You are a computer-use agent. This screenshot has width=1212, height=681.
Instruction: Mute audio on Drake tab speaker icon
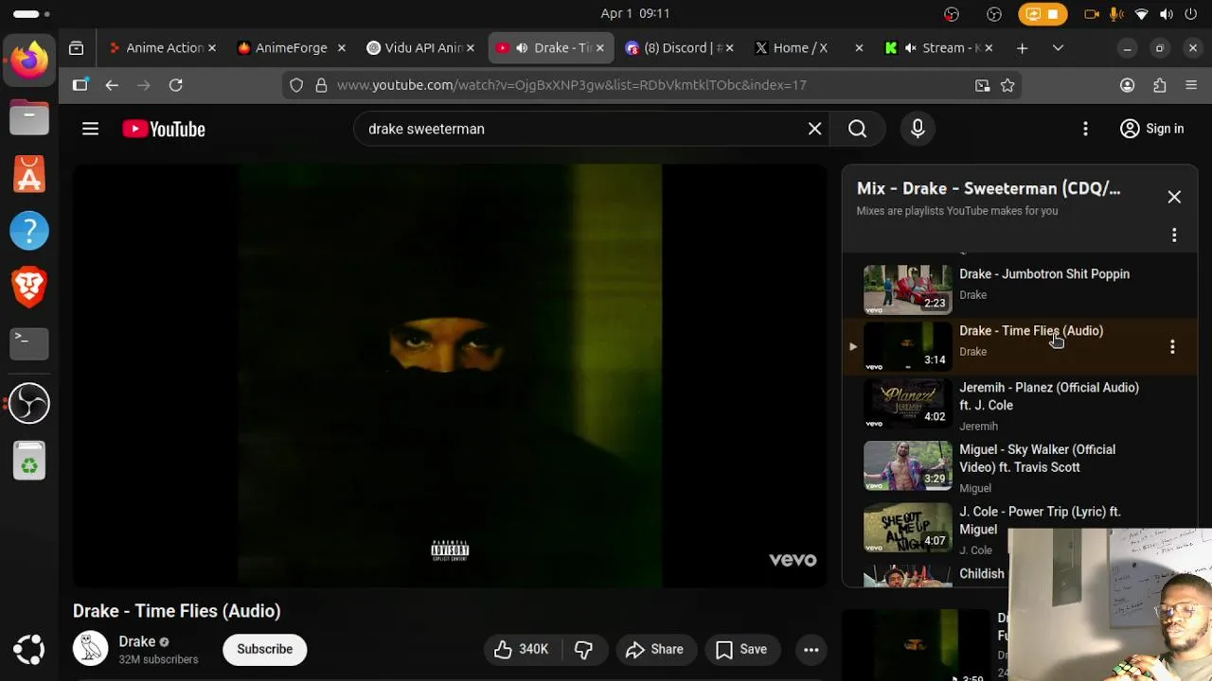(522, 47)
